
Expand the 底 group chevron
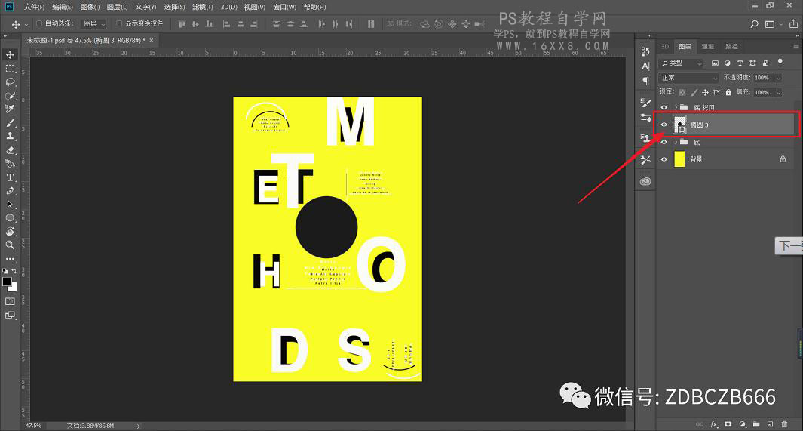[676, 142]
